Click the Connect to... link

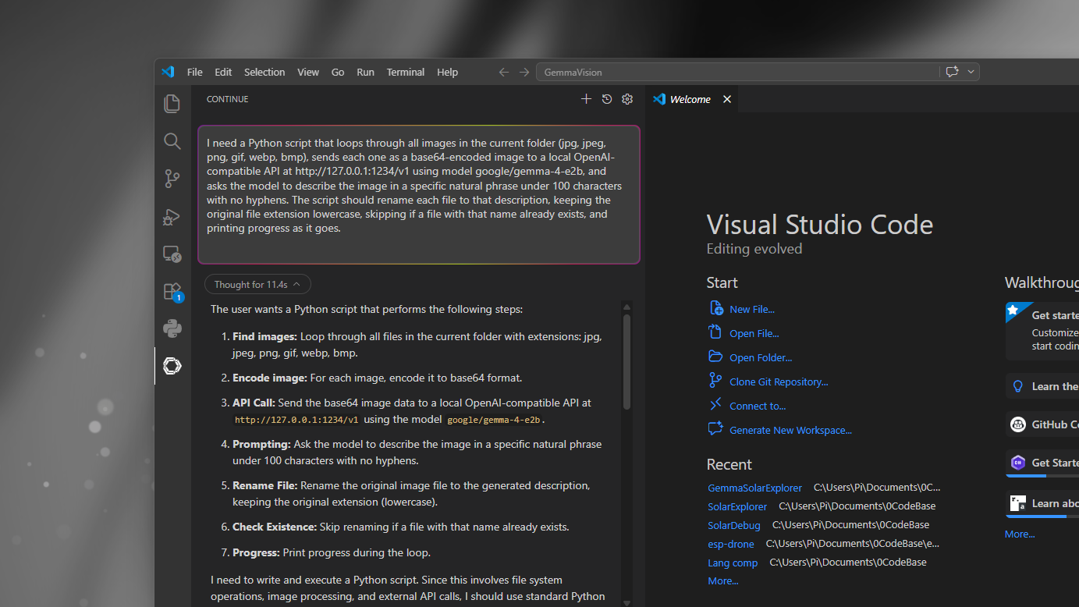[758, 406]
